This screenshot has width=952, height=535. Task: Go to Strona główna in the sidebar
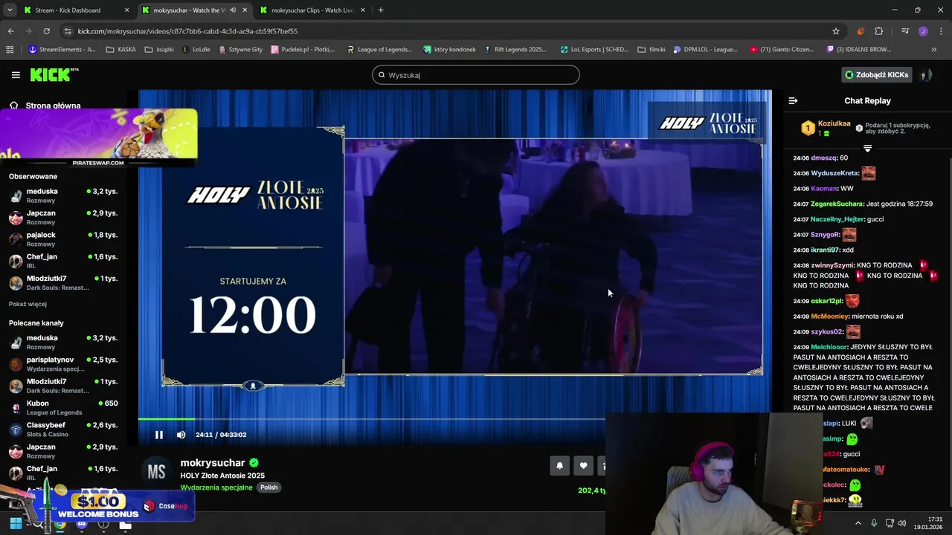coord(46,106)
